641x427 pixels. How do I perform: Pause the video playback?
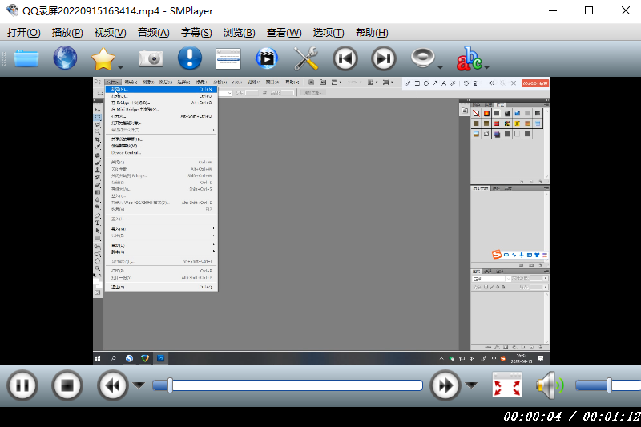point(22,385)
